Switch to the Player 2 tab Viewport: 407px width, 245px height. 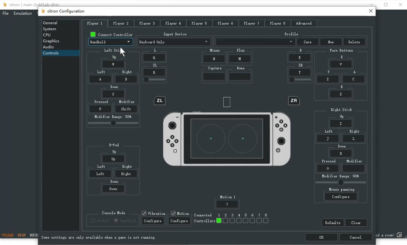(121, 23)
